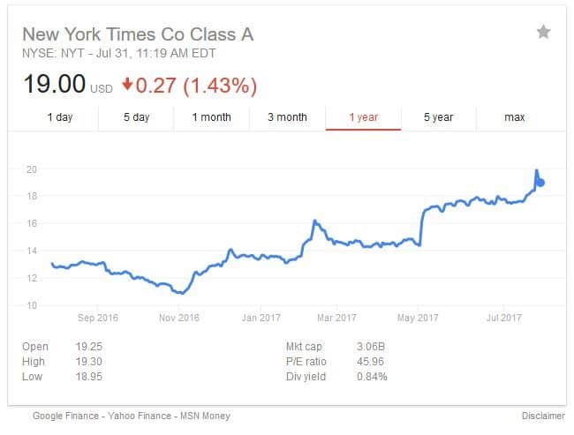Switch to the 5 day tab
Image resolution: width=574 pixels, height=435 pixels.
[137, 117]
